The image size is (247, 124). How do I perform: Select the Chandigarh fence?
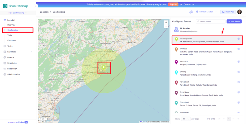(207, 104)
